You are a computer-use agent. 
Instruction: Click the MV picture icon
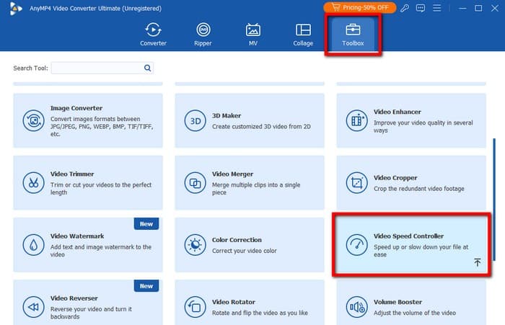pyautogui.click(x=253, y=30)
